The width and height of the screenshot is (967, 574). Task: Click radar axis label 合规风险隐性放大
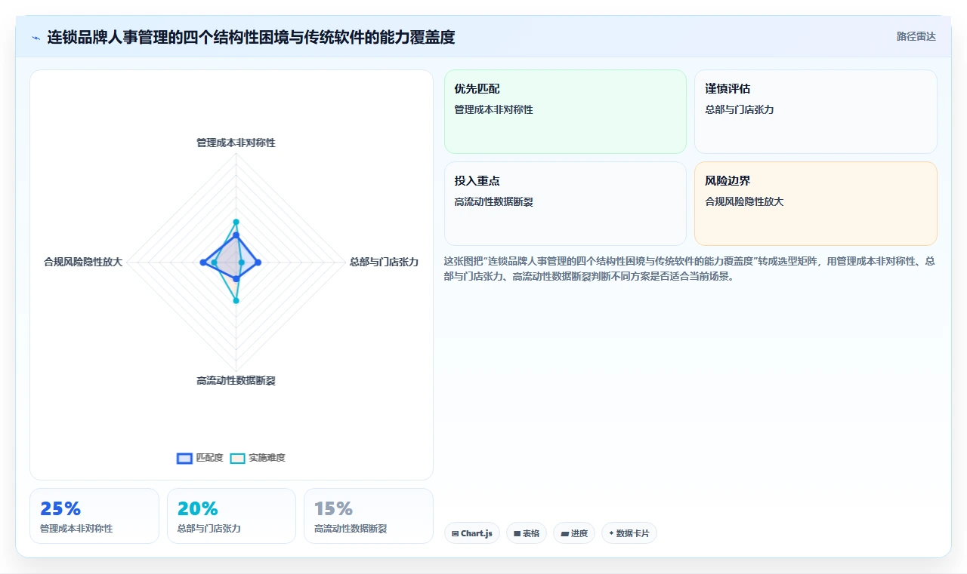(83, 262)
